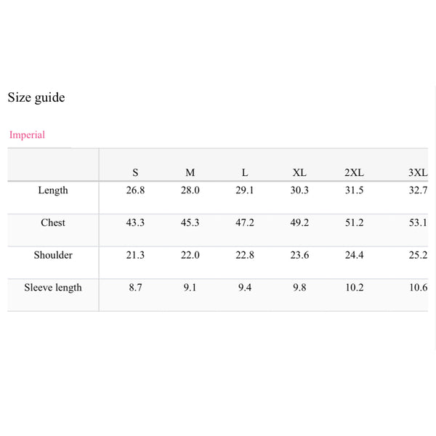The width and height of the screenshot is (436, 436).
Task: Select the Imperial units tab
Action: (27, 135)
